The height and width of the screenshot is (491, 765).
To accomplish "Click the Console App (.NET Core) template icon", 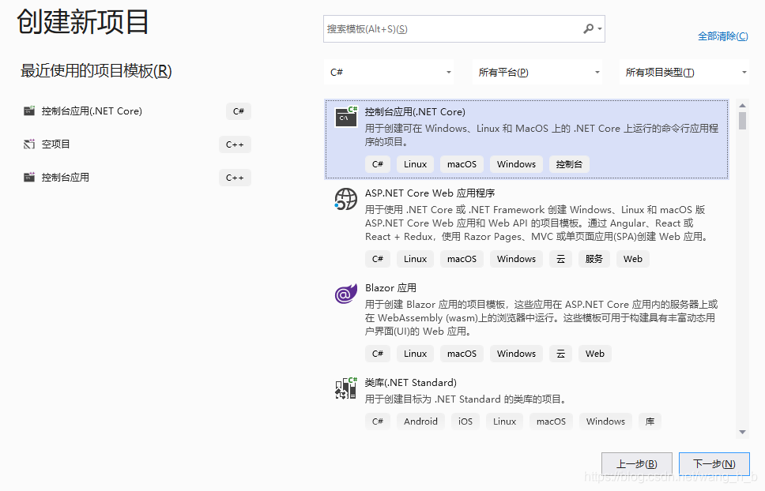I will coord(346,116).
